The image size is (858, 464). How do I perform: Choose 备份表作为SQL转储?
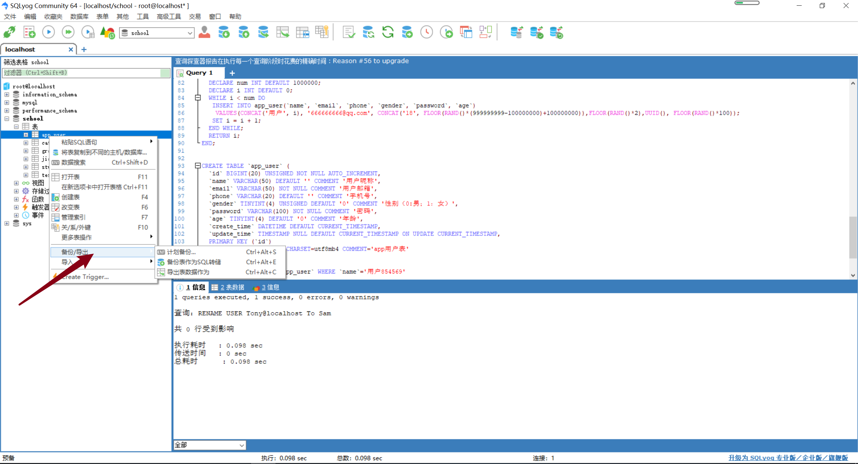[x=220, y=262]
